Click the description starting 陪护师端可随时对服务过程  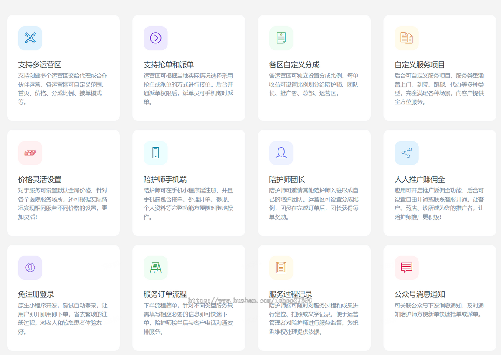pos(314,319)
